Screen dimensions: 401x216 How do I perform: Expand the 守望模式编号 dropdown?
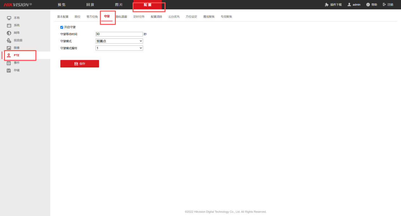[119, 48]
